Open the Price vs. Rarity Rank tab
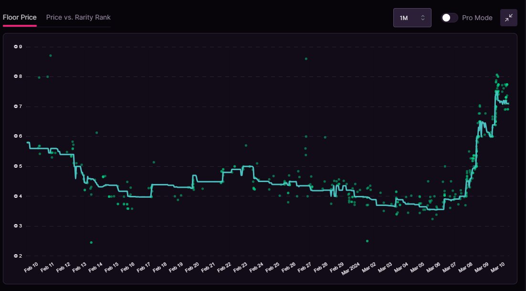Screen dimensions: 526x291 tap(78, 18)
